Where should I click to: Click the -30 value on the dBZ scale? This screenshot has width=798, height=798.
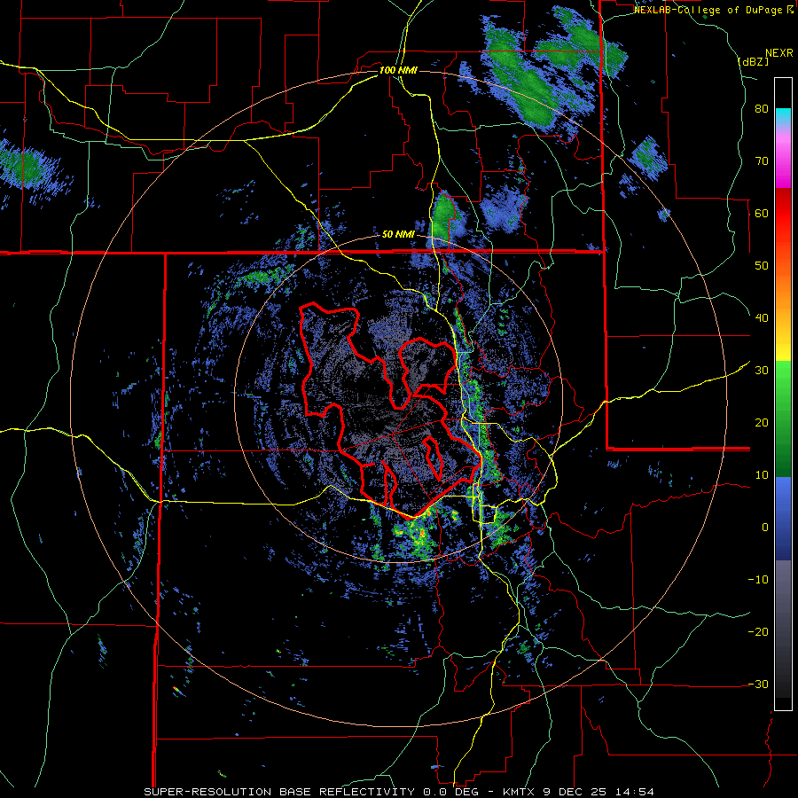tap(758, 685)
